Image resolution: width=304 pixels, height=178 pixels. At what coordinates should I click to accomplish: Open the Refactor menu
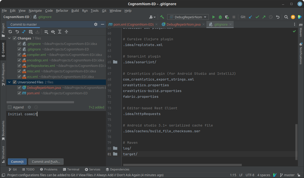(62, 10)
